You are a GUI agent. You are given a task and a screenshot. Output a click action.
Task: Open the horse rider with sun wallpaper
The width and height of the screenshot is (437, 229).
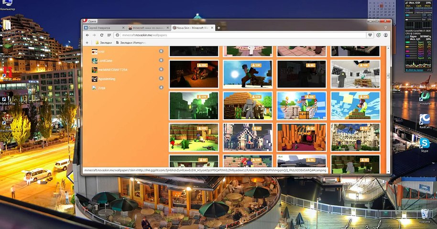(248, 74)
